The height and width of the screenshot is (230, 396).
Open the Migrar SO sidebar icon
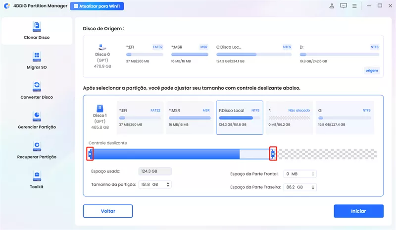pyautogui.click(x=37, y=57)
